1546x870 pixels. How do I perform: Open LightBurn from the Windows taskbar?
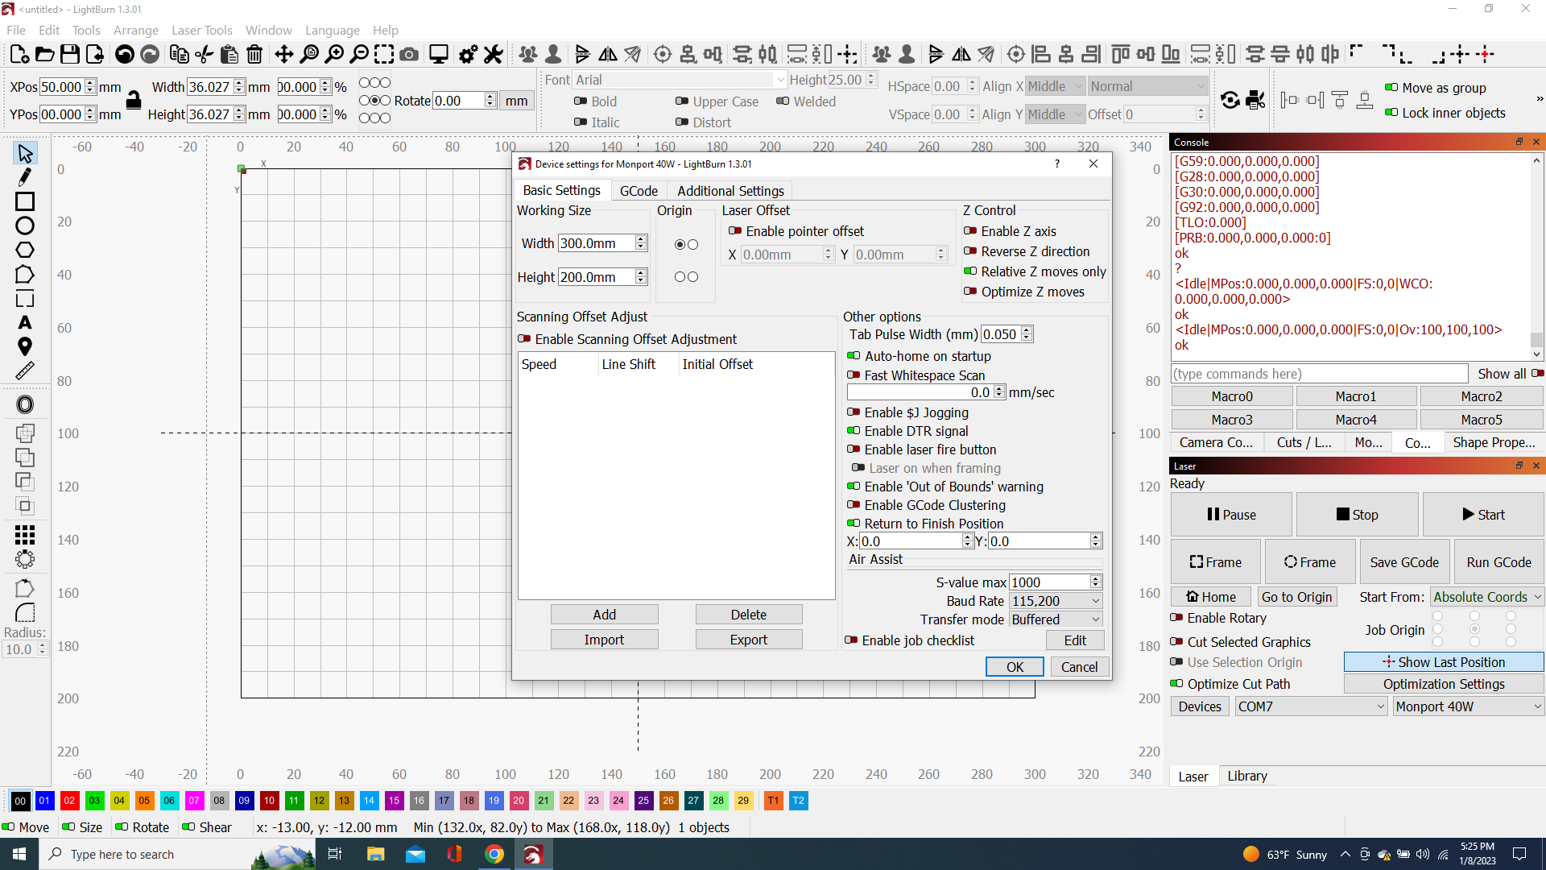(x=533, y=854)
